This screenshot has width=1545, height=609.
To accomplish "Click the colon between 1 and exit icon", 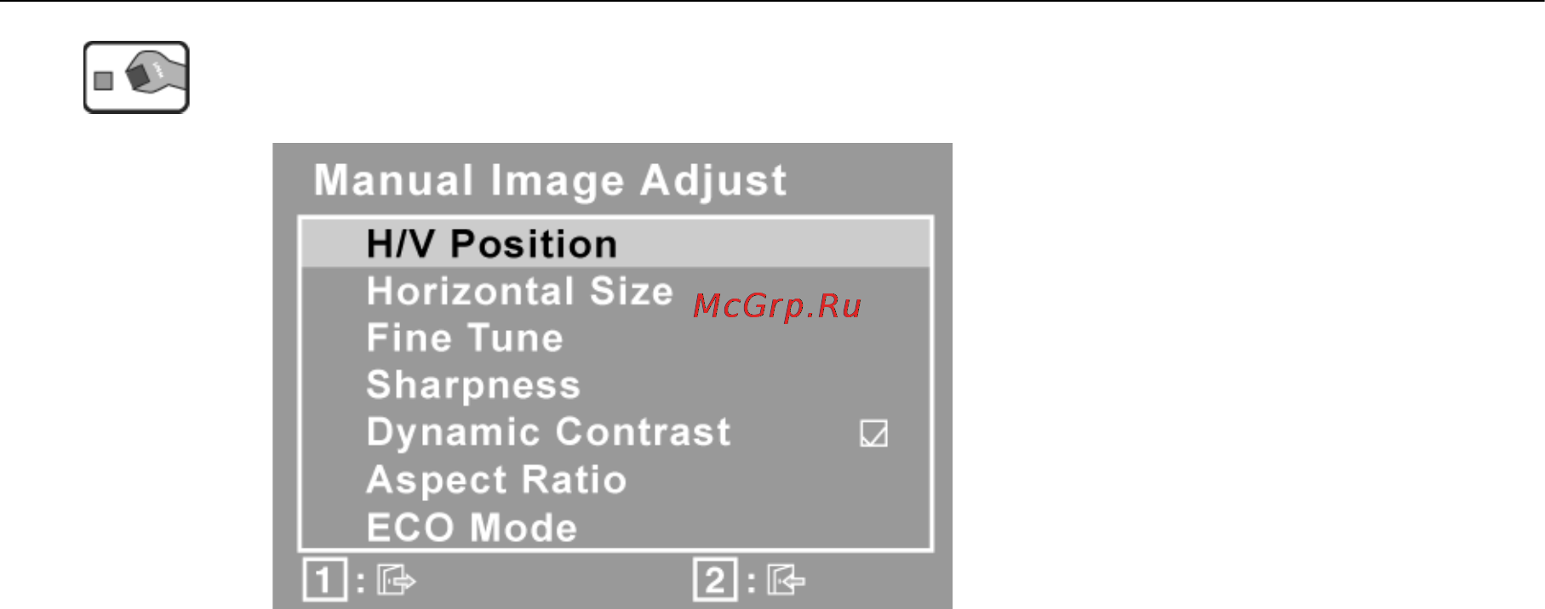I will [361, 582].
